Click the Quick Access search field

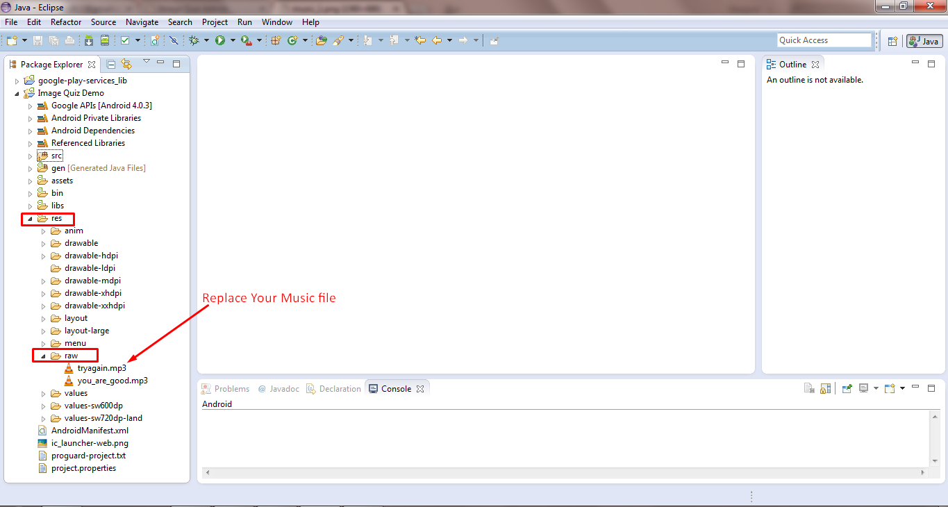pyautogui.click(x=824, y=40)
